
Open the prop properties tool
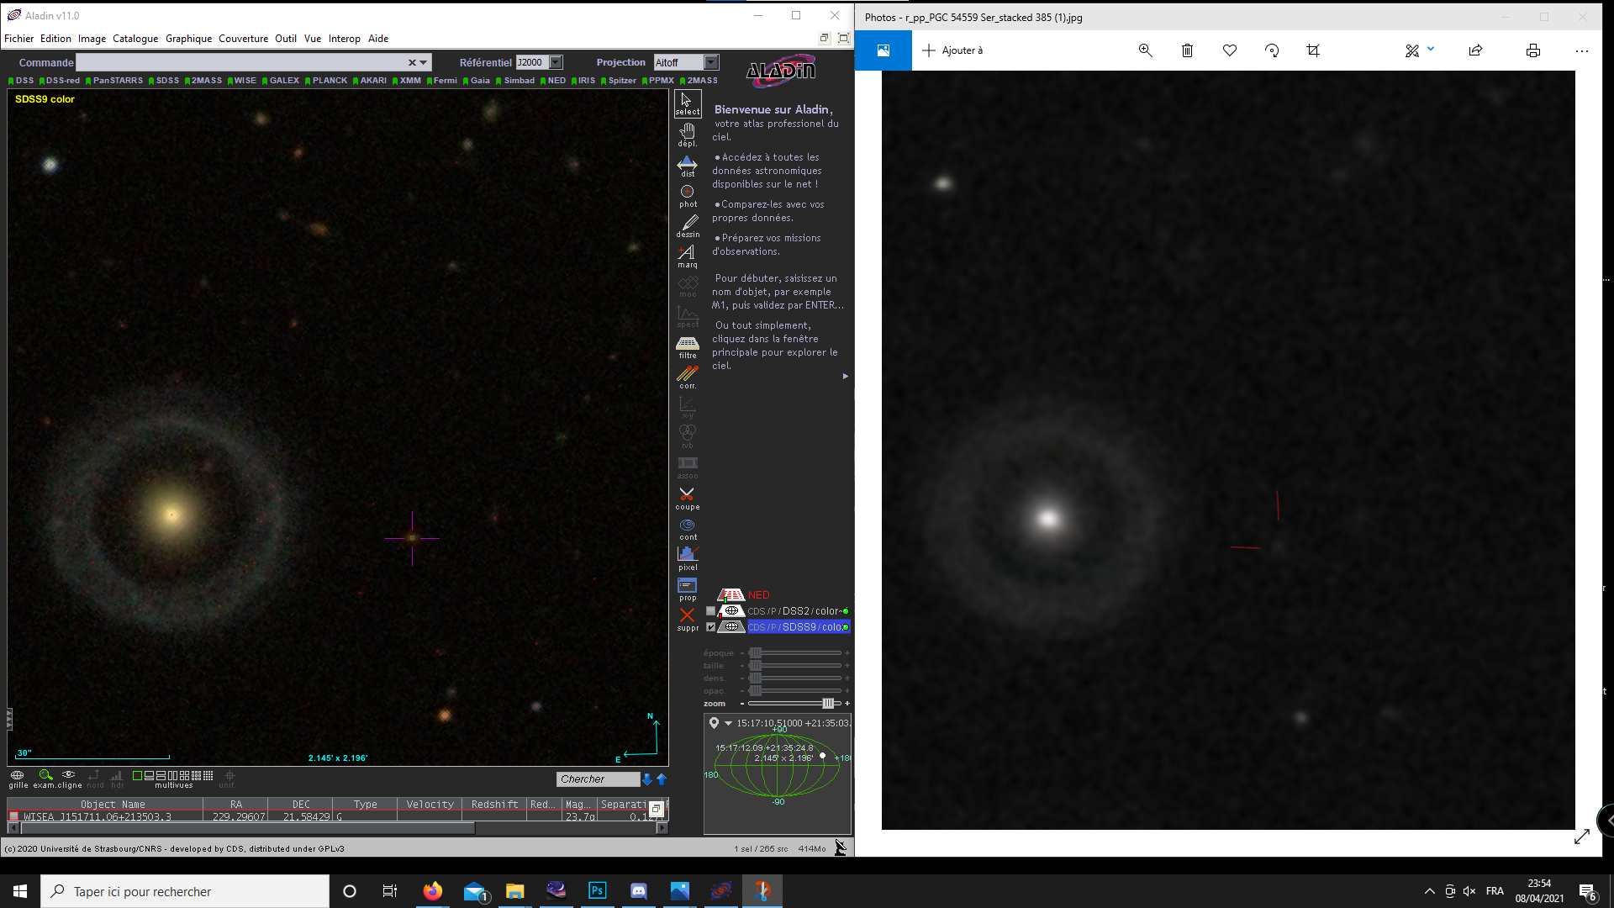687,589
